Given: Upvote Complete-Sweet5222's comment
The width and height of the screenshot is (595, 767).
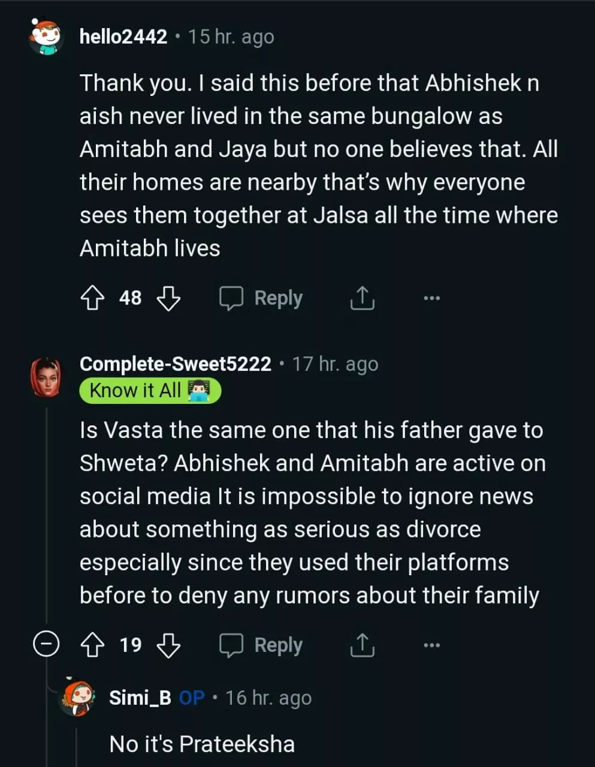Looking at the screenshot, I should tap(92, 645).
